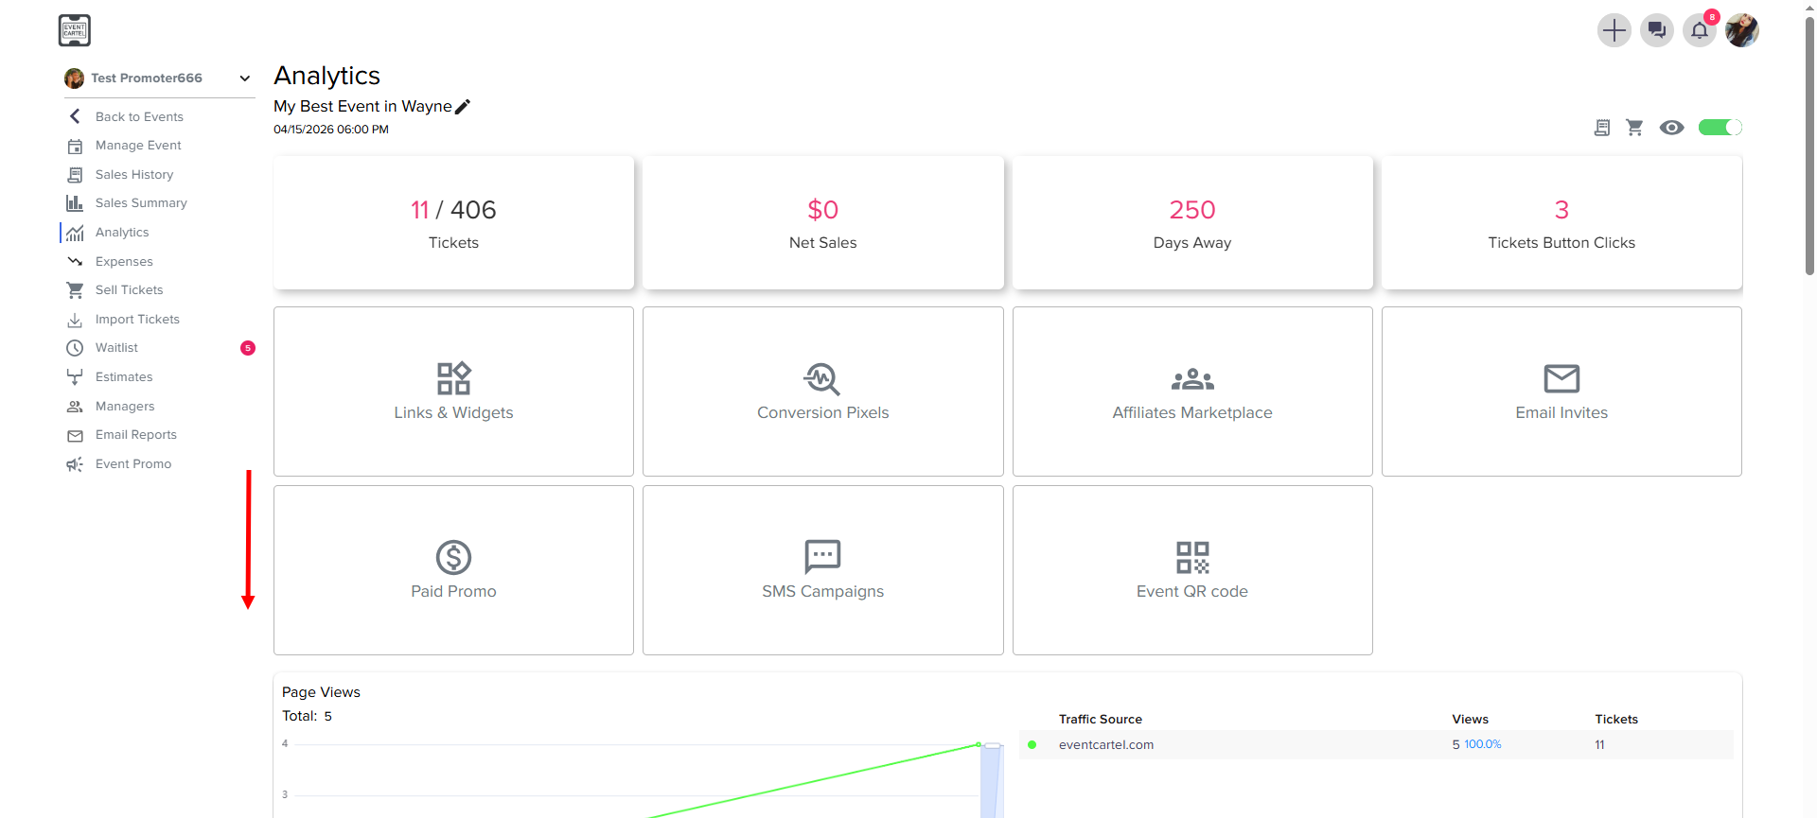Toggle the green event active switch
Screen dimensions: 1817x818
pos(1720,128)
